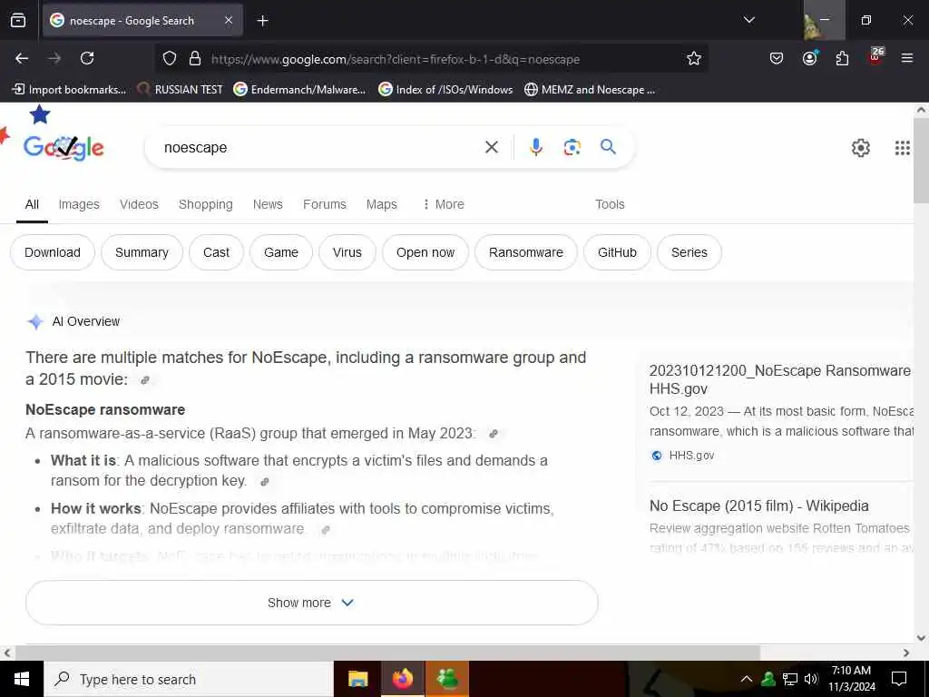Open Google quick settings gear
Screen dimensions: 929x697
click(860, 148)
